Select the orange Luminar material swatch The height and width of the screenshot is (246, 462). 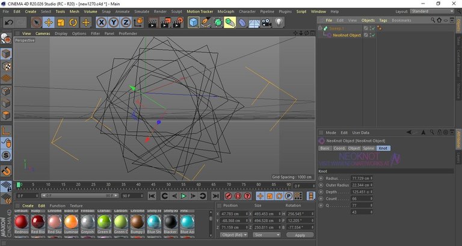click(x=72, y=222)
